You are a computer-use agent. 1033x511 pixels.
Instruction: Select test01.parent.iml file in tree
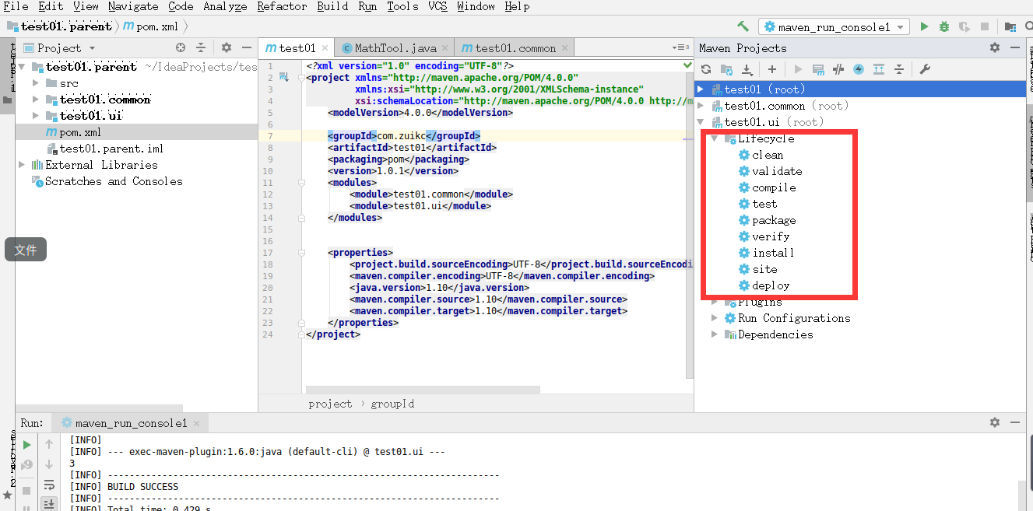111,149
